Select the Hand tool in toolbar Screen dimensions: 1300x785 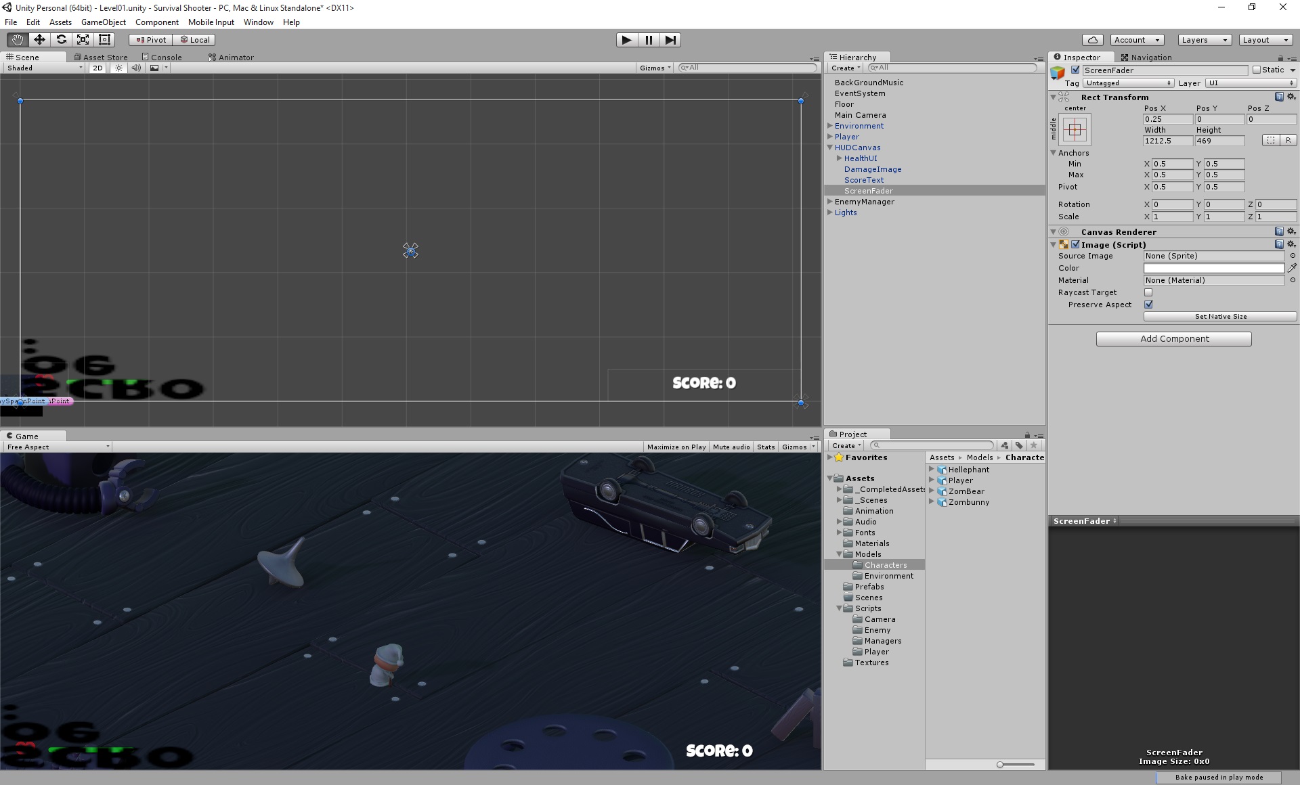[17, 40]
